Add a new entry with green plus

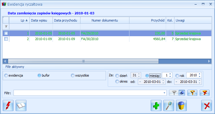(x=156, y=105)
